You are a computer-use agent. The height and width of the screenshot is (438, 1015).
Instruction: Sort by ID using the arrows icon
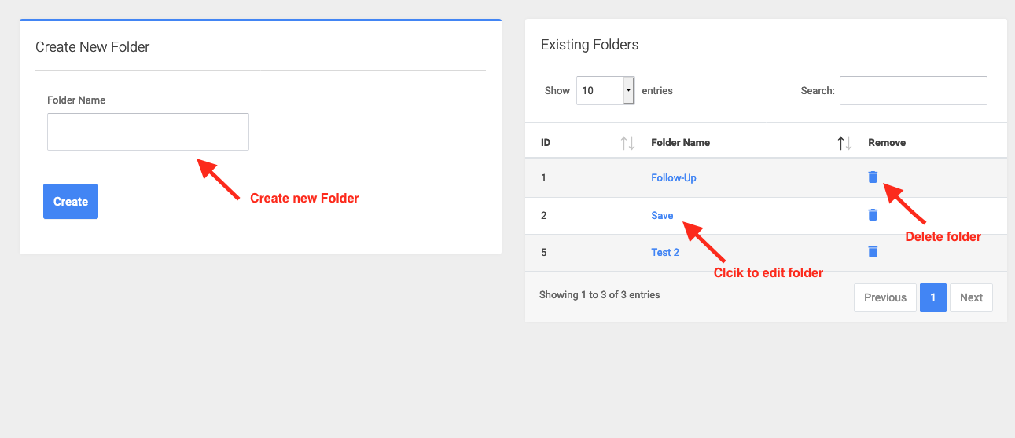click(x=627, y=143)
